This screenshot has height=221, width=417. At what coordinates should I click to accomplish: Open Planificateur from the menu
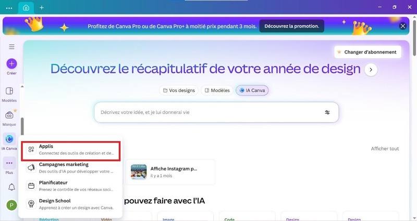coord(70,186)
